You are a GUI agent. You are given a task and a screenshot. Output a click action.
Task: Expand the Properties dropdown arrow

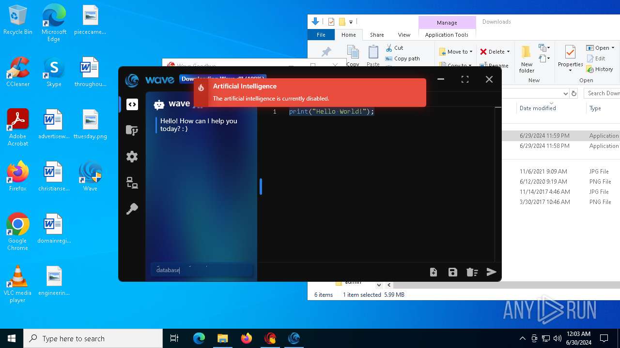tap(570, 71)
